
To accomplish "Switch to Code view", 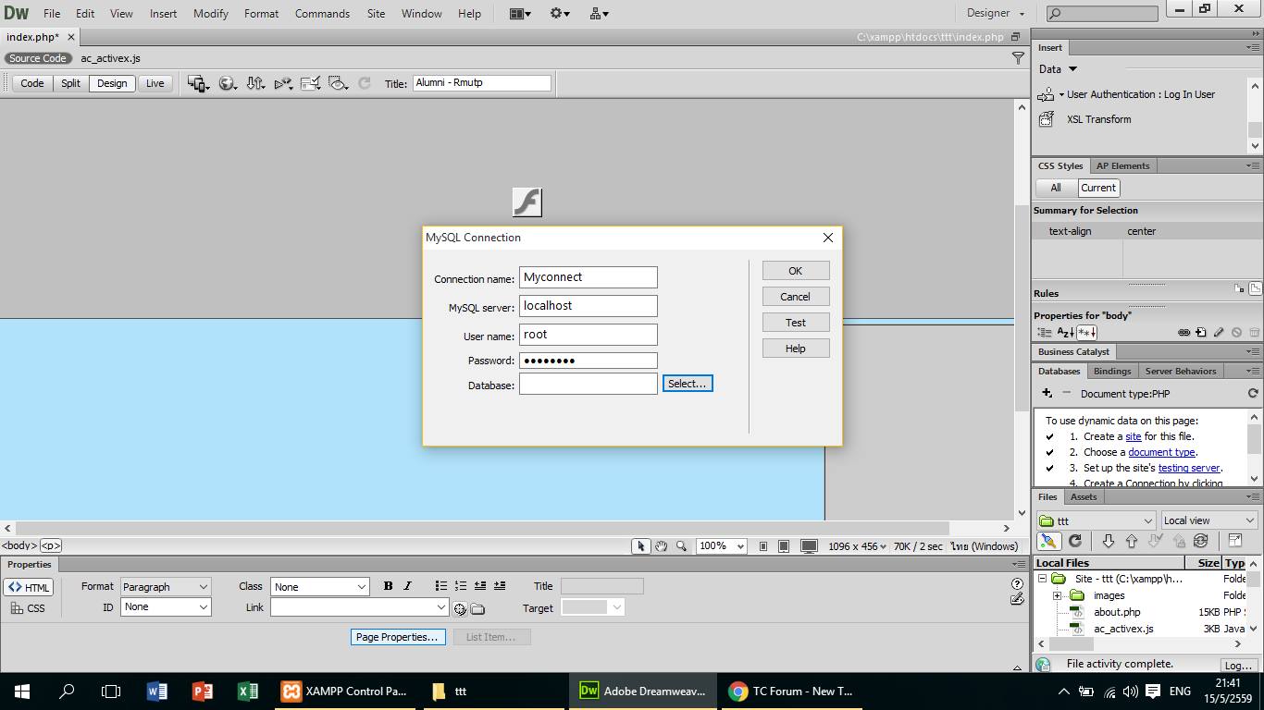I will (32, 83).
